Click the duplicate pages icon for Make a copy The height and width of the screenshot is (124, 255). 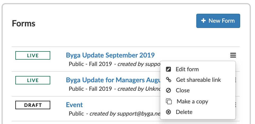tap(169, 101)
